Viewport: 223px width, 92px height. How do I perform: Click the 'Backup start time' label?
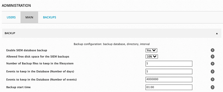tap(18, 87)
